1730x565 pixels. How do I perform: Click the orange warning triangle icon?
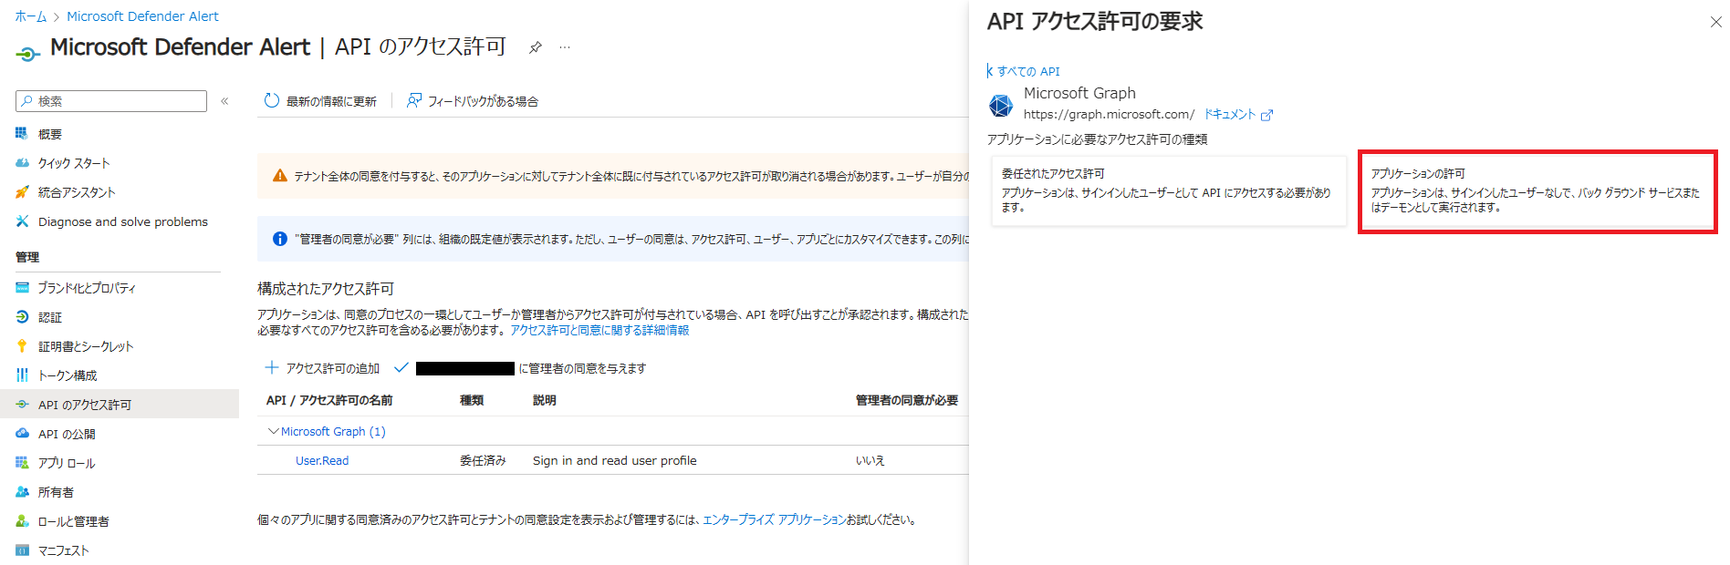[280, 176]
